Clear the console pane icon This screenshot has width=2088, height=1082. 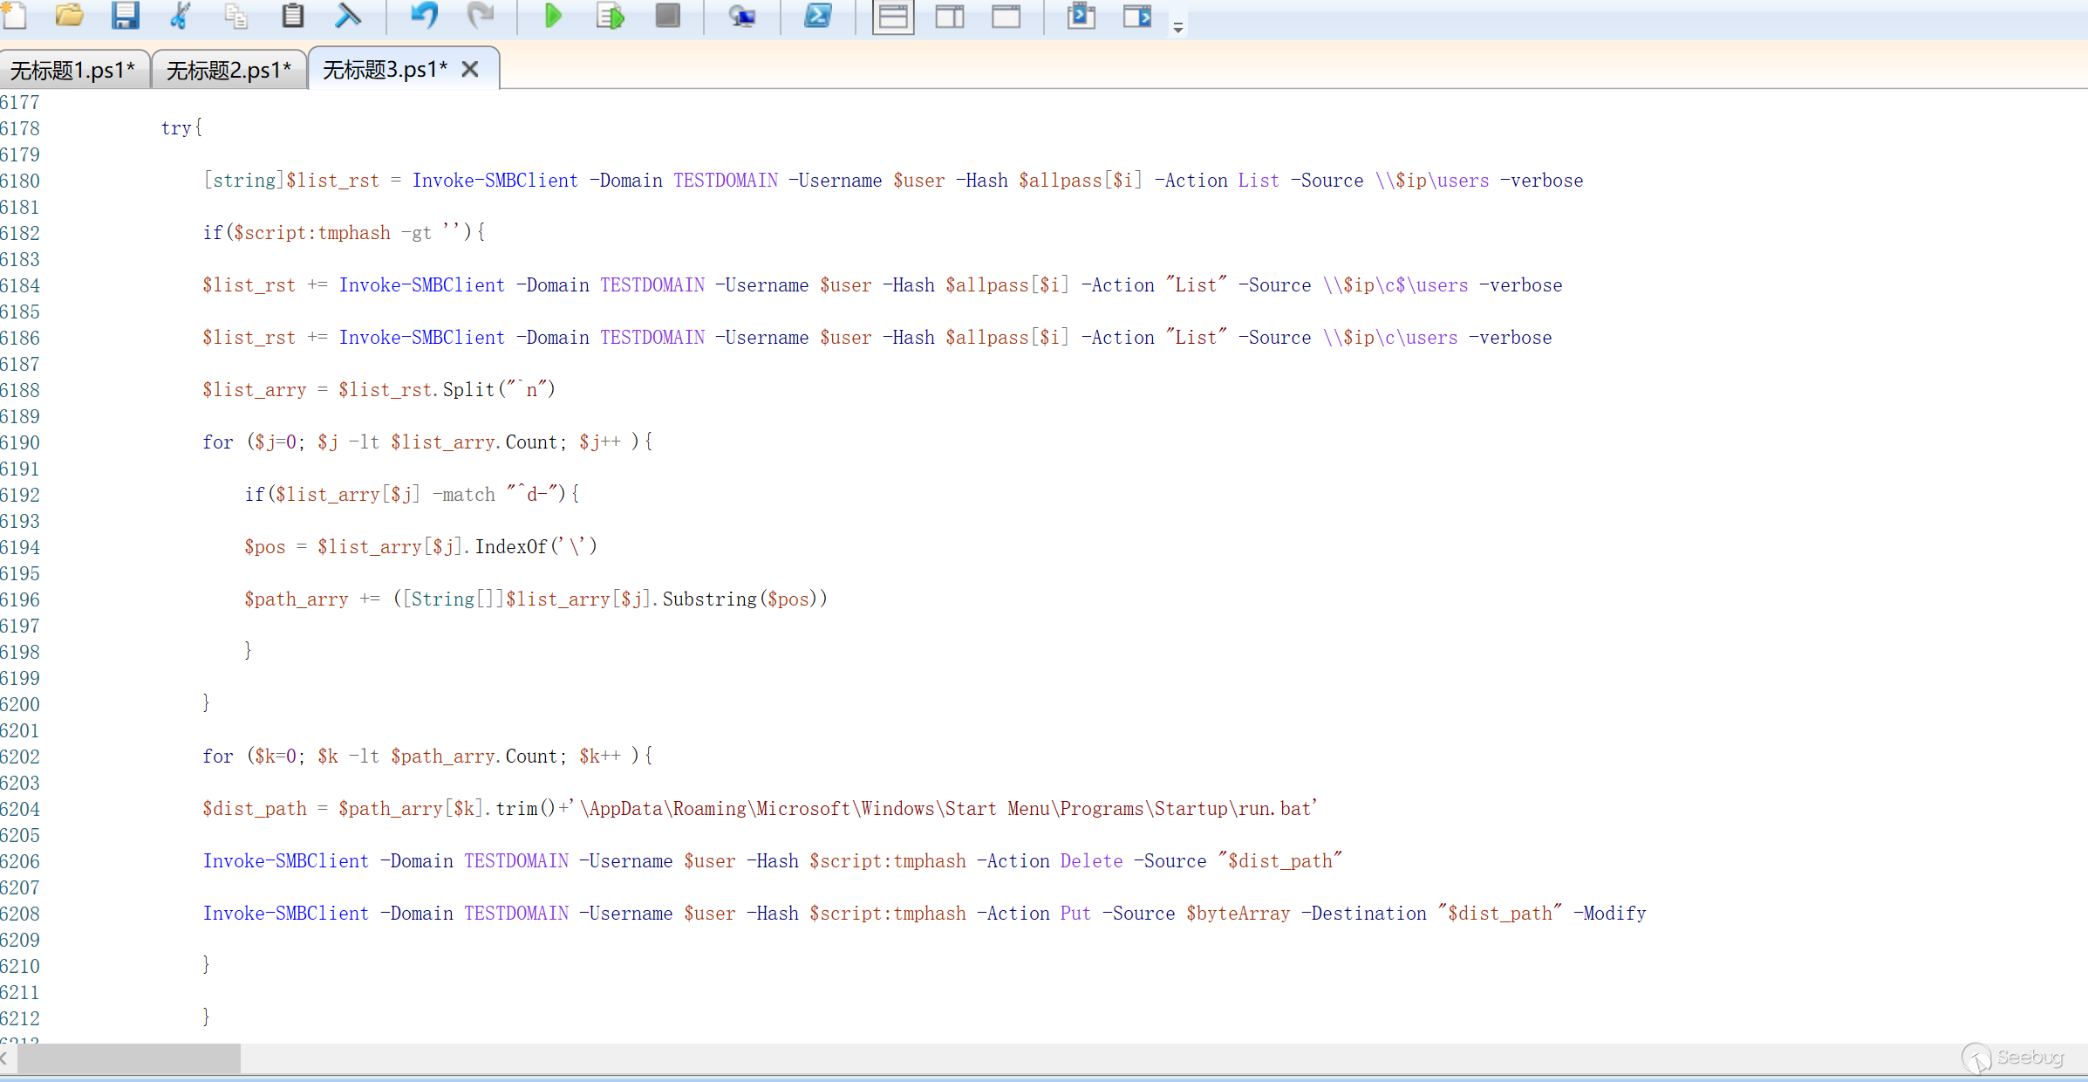point(347,15)
